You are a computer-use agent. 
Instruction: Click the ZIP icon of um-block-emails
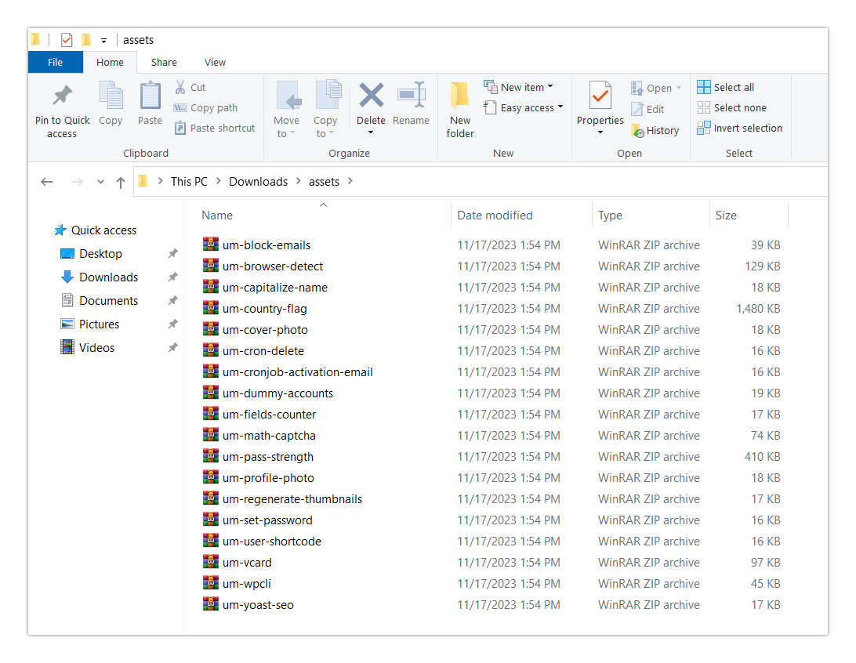tap(211, 245)
